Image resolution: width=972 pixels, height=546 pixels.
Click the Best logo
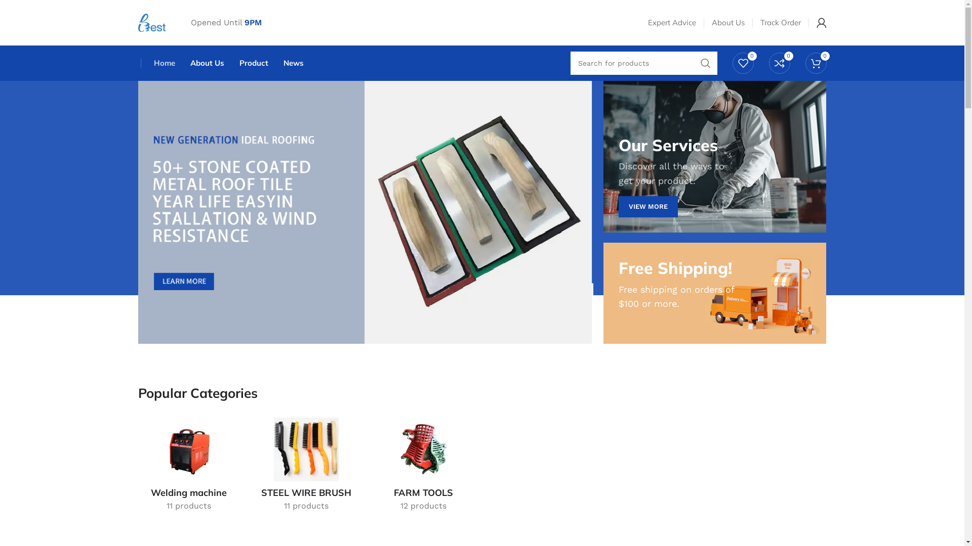[152, 23]
